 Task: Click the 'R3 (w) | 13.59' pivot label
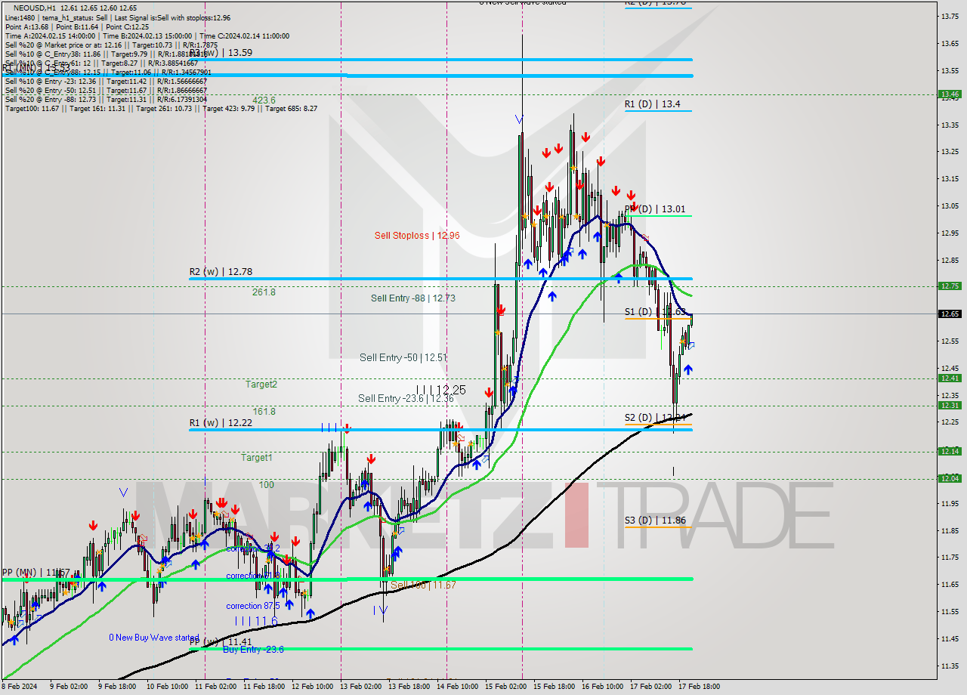point(221,53)
